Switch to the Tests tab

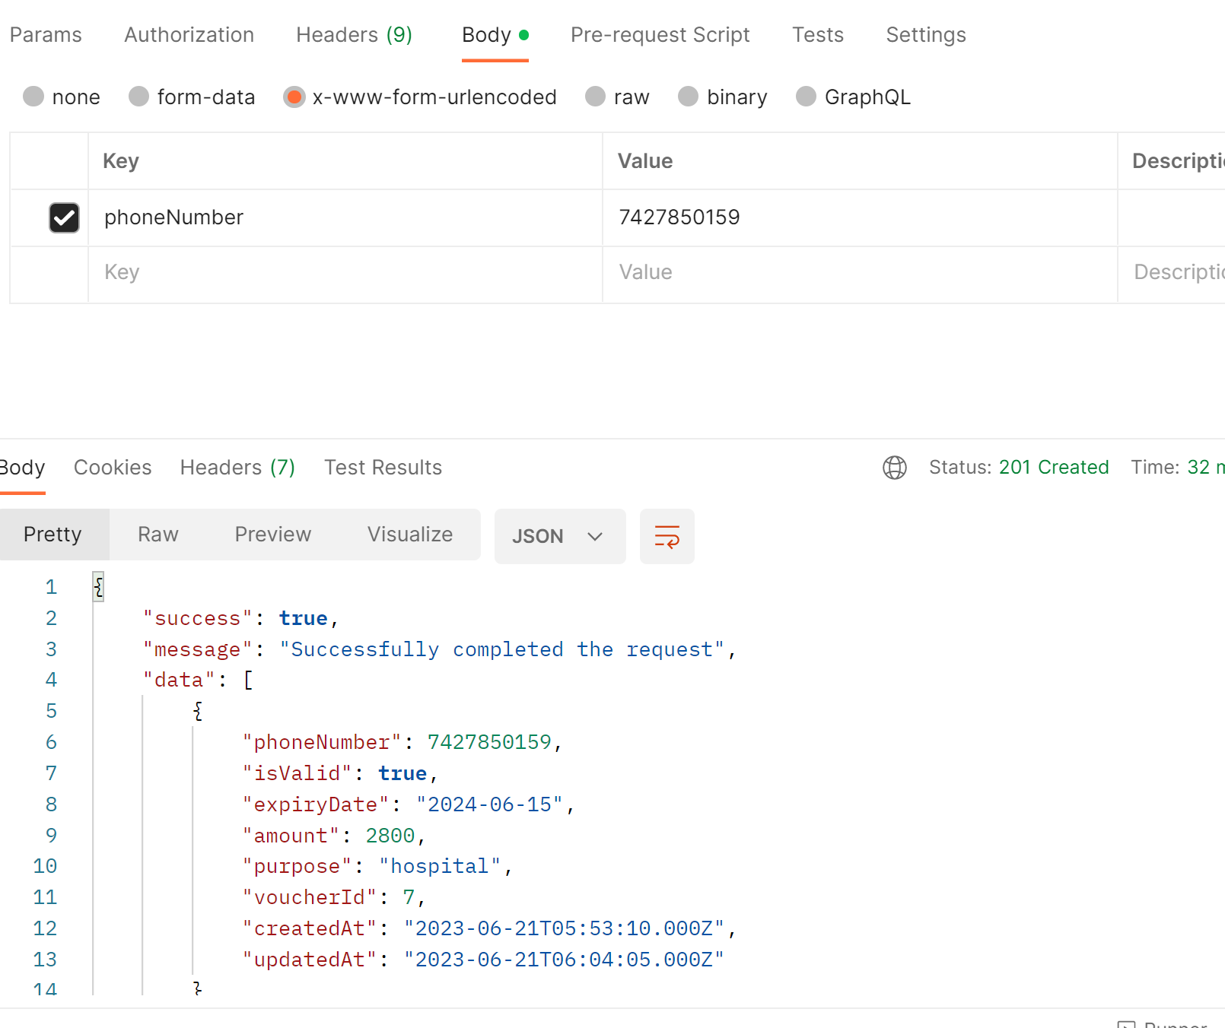(x=818, y=34)
